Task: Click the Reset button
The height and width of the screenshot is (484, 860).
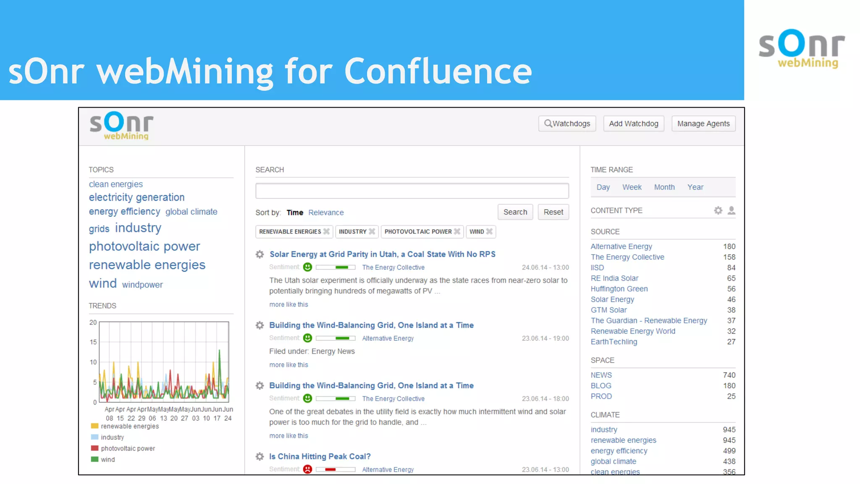Action: (553, 212)
